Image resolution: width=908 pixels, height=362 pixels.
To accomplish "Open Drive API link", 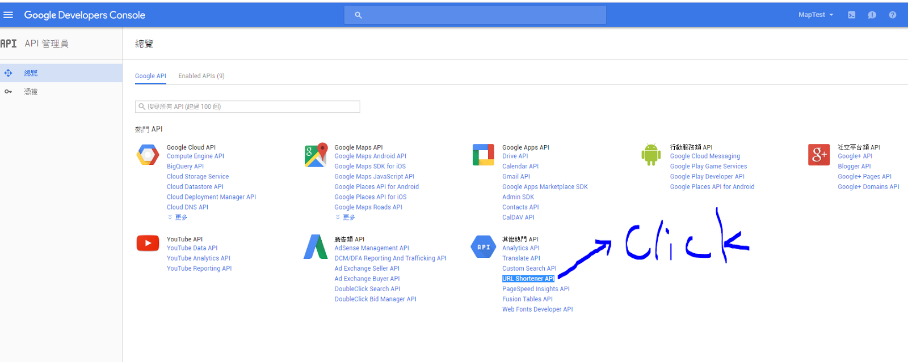I will pos(515,156).
